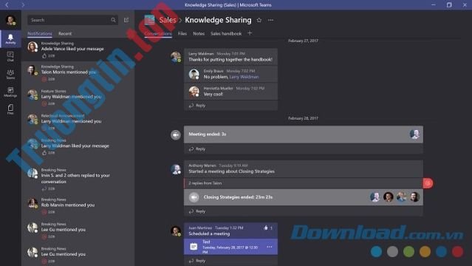Add a new tab with plus icon
The height and width of the screenshot is (266, 472).
250,33
